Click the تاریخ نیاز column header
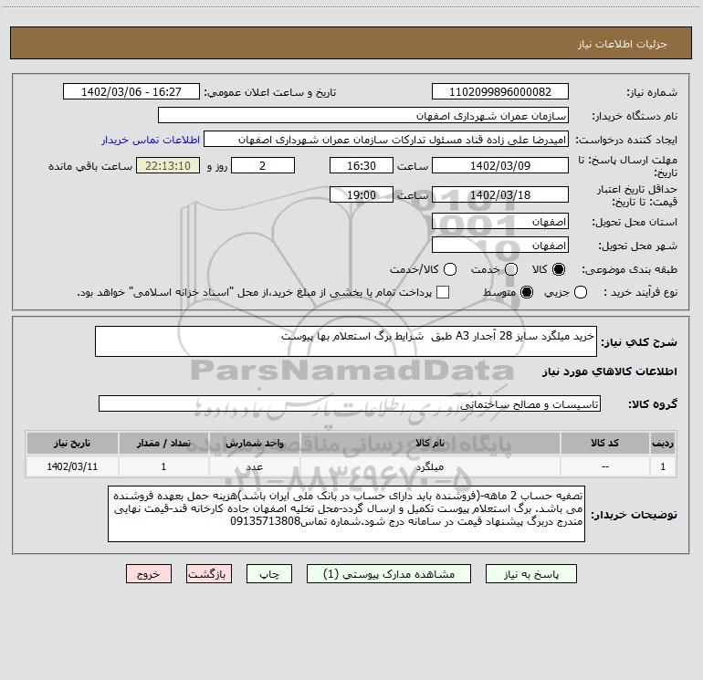 pos(72,444)
